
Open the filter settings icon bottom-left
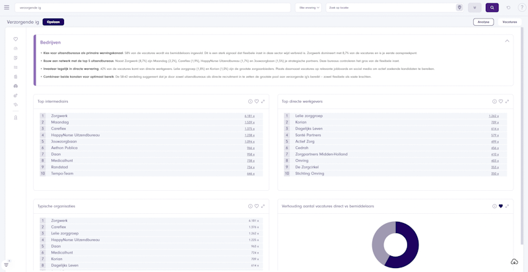pyautogui.click(x=7, y=263)
